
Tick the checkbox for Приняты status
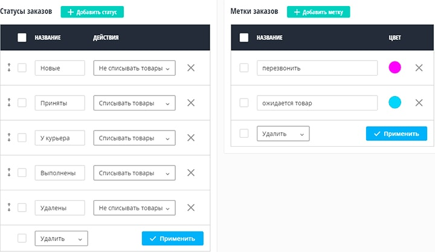pyautogui.click(x=22, y=103)
